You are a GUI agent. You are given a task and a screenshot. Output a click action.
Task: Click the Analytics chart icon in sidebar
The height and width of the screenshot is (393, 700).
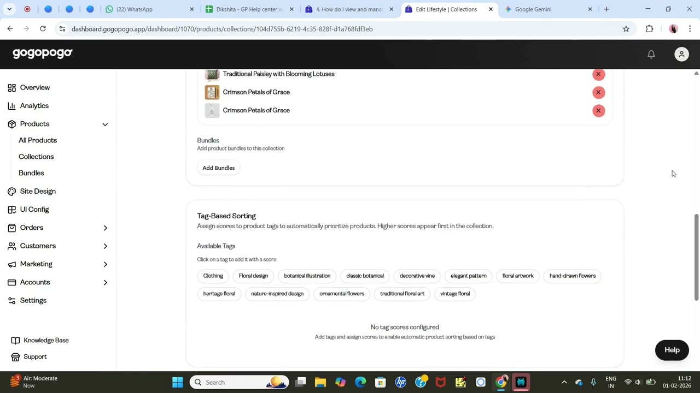tap(11, 106)
